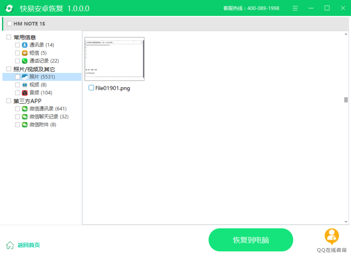Check the HM NOTE 1S checkbox
351x255 pixels.
[x=9, y=23]
